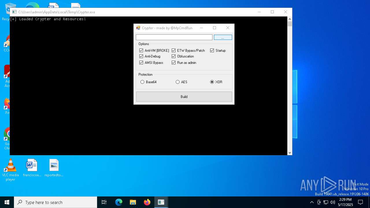Select the Adobe Acrobat desktop shortcut
Viewport: 370px width, 208px height.
tap(7, 76)
